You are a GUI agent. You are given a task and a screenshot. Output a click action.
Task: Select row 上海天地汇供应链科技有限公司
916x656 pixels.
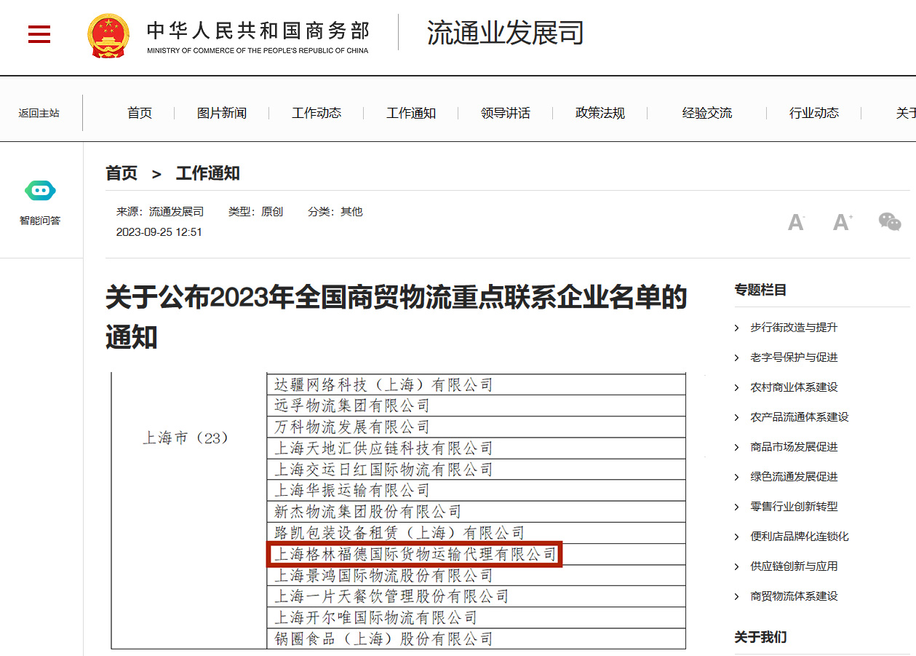476,448
